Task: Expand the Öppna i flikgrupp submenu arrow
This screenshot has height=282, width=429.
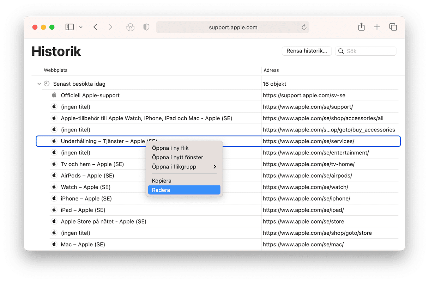Action: [x=214, y=167]
